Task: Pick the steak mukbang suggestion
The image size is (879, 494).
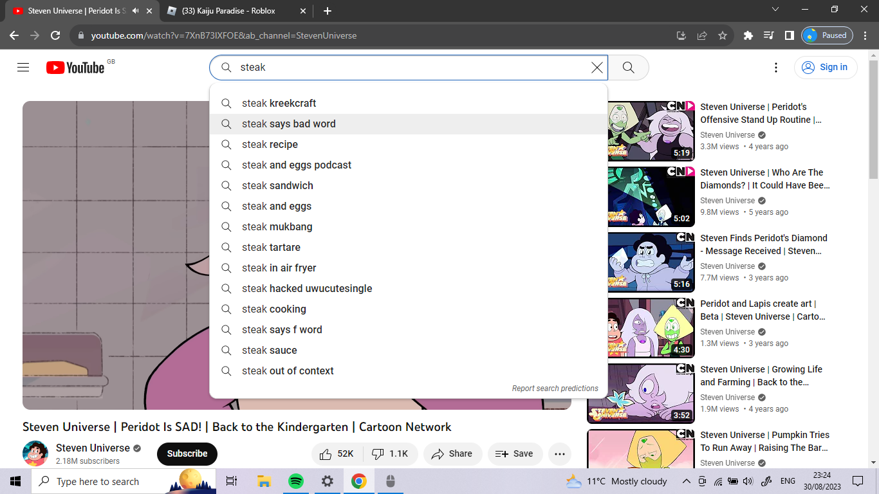Action: tap(409, 227)
